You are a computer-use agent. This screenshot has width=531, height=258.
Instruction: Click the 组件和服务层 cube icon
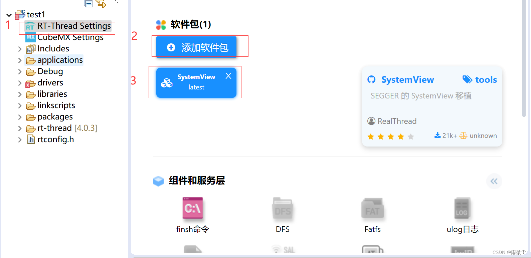[x=158, y=181]
